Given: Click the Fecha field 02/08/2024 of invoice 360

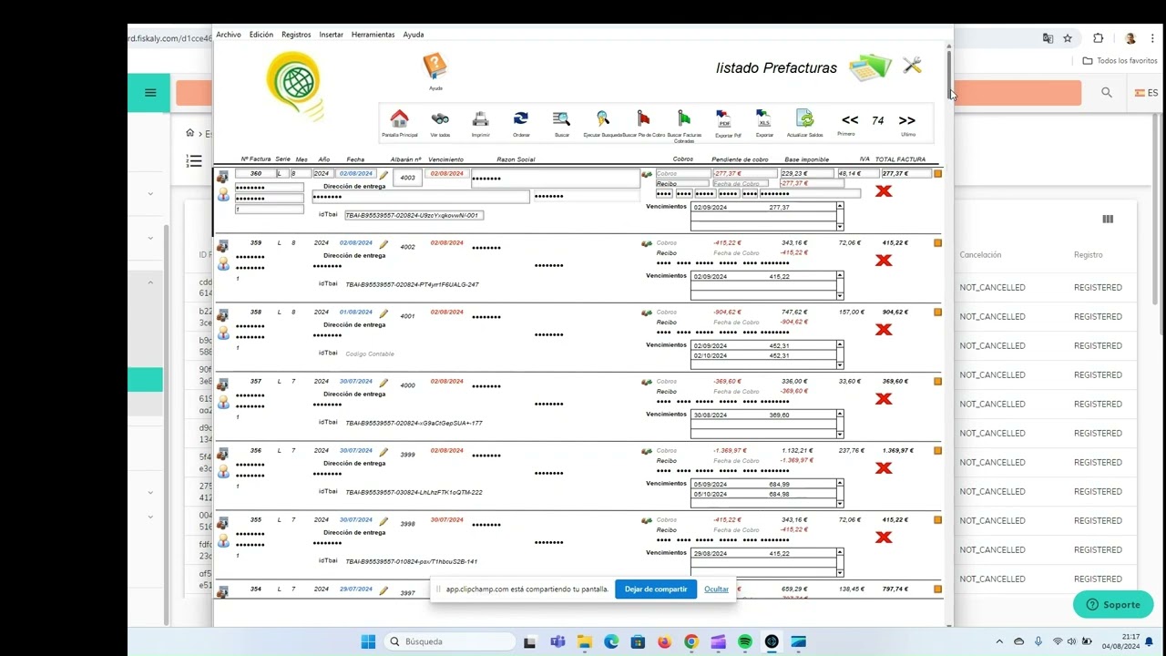Looking at the screenshot, I should point(356,173).
